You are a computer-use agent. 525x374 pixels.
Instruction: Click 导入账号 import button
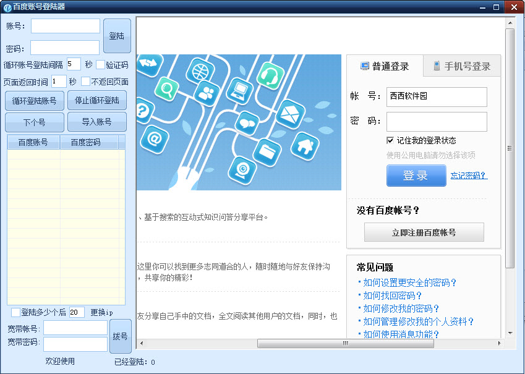(97, 122)
